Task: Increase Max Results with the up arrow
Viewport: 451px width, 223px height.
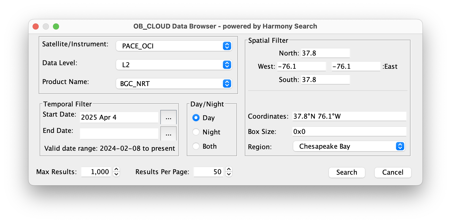Action: (116, 169)
